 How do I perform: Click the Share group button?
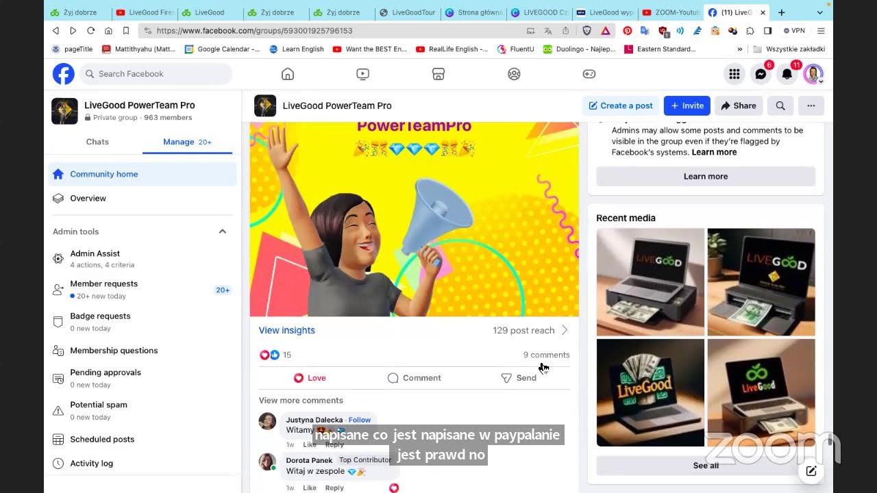tap(739, 105)
